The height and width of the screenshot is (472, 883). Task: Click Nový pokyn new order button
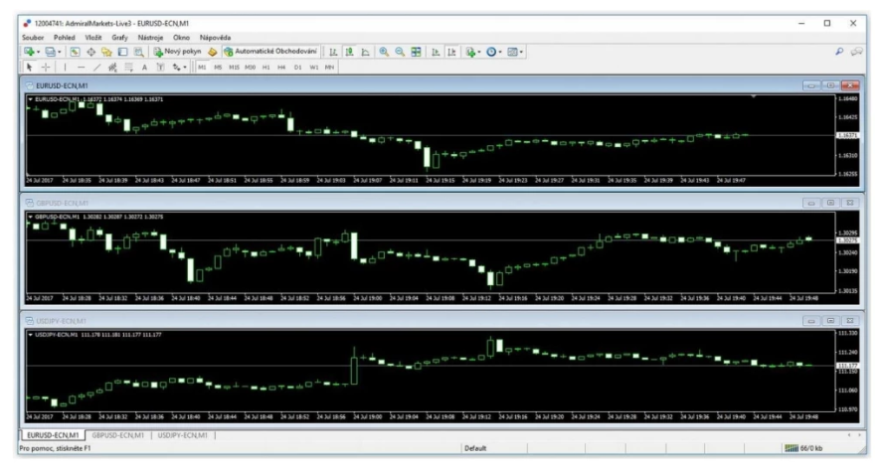point(177,52)
